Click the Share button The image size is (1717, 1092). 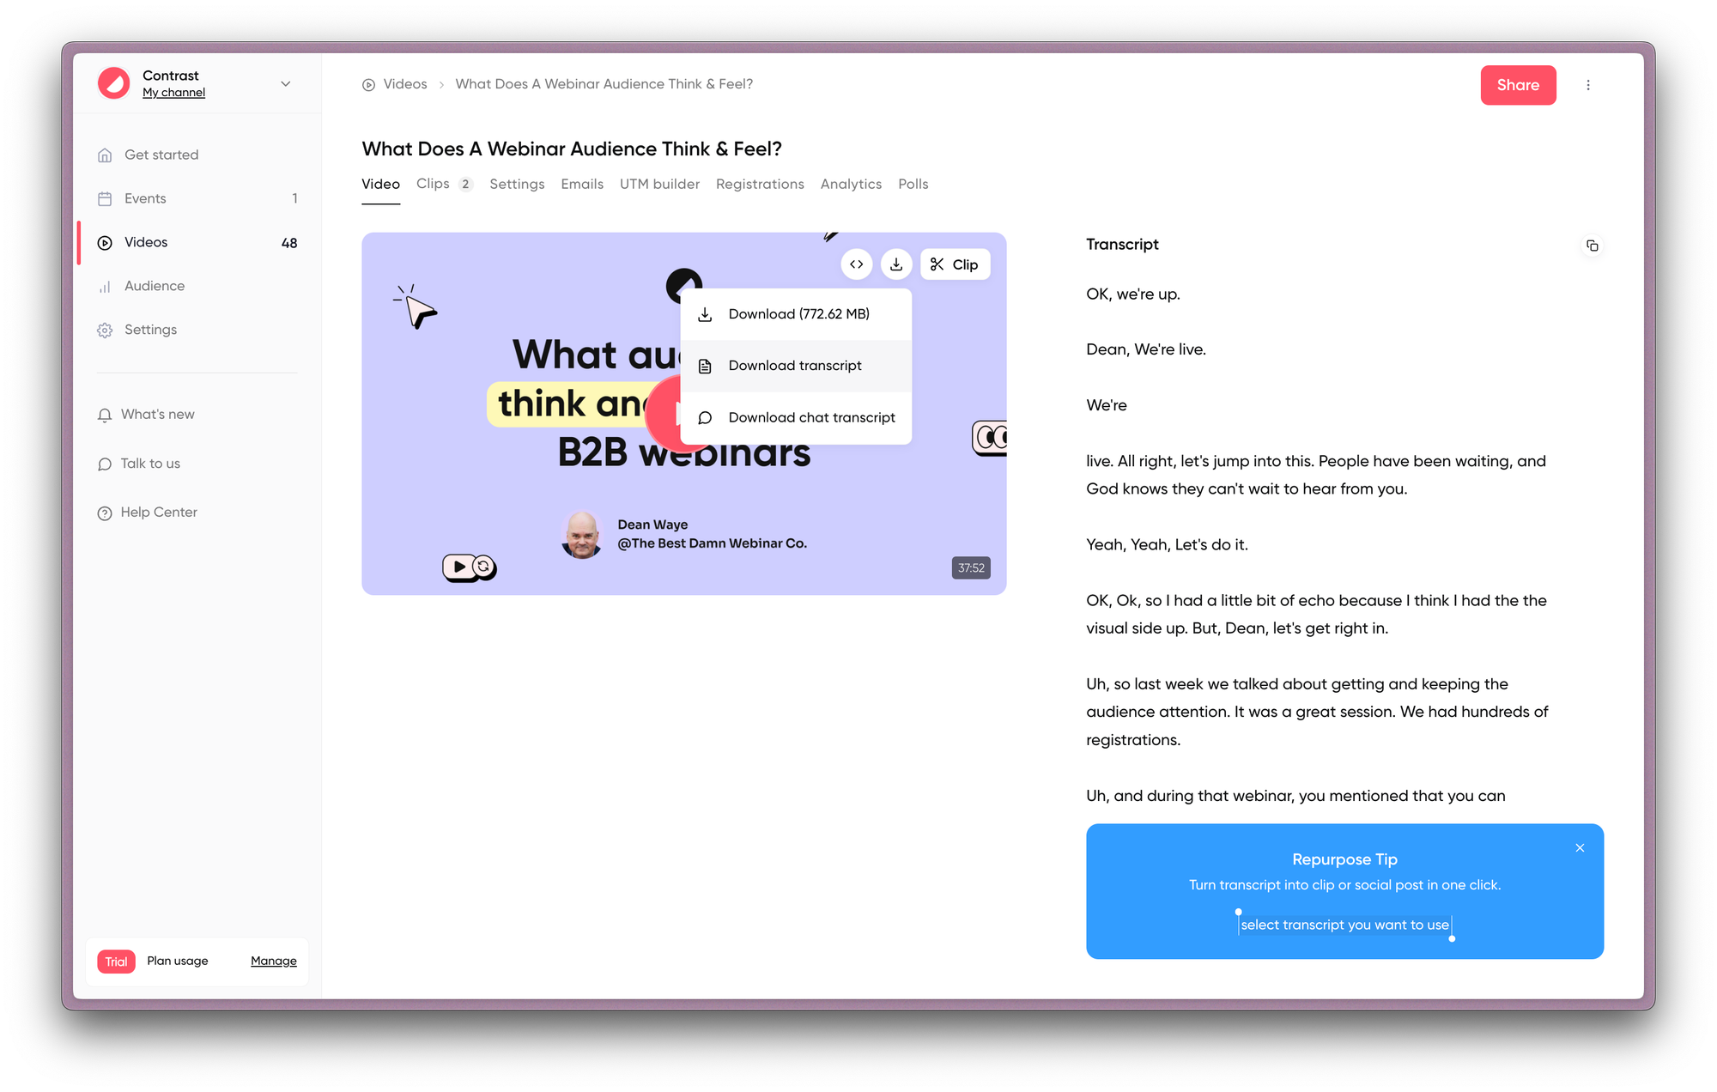[1517, 84]
